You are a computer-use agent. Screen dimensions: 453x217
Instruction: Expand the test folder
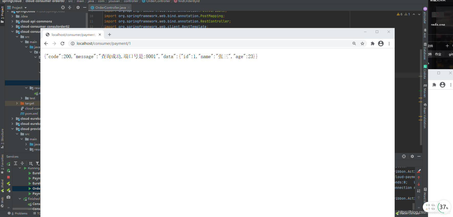pos(21,98)
